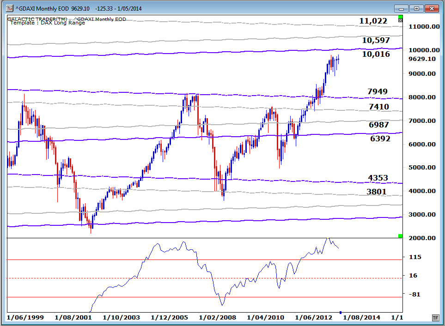The image size is (445, 326).
Task: Click the 1/10/2003 date label
Action: coord(121,318)
